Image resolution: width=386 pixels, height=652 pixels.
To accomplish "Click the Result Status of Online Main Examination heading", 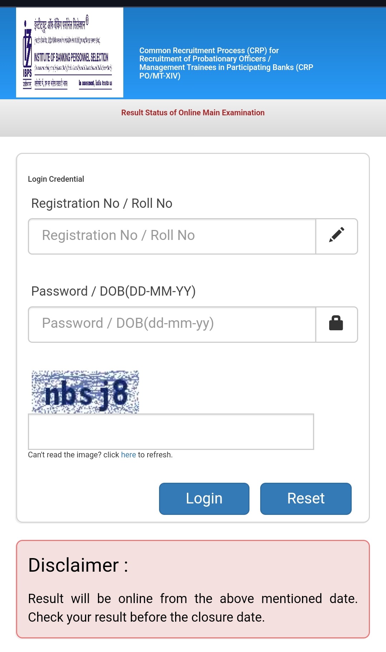I will pyautogui.click(x=193, y=113).
